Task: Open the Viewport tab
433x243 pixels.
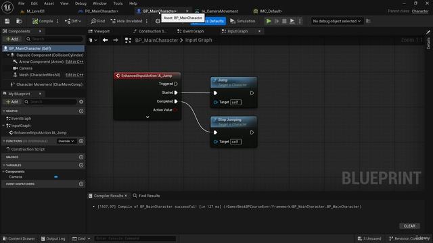Action: click(101, 32)
